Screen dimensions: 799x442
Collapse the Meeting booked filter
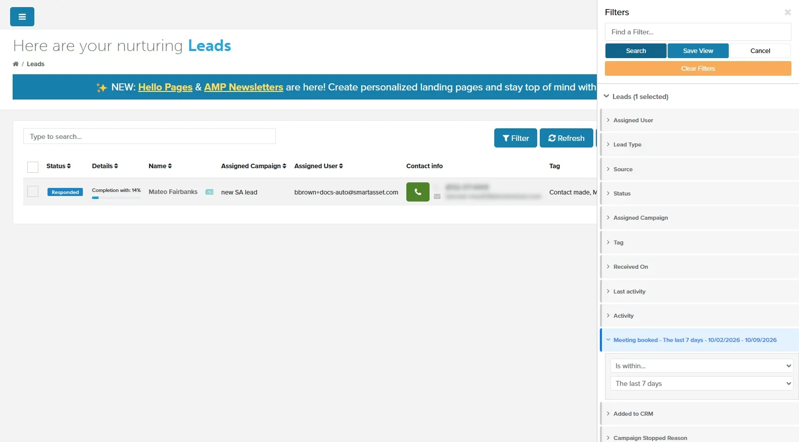(x=699, y=340)
